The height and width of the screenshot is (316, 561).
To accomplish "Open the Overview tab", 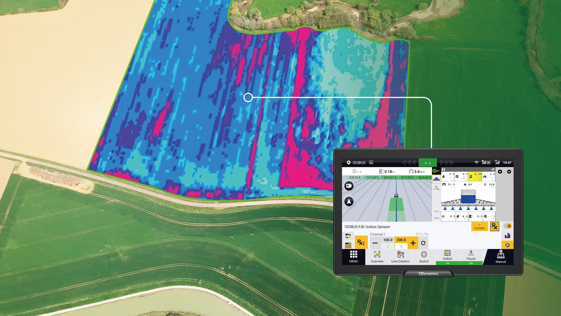I will (x=377, y=257).
